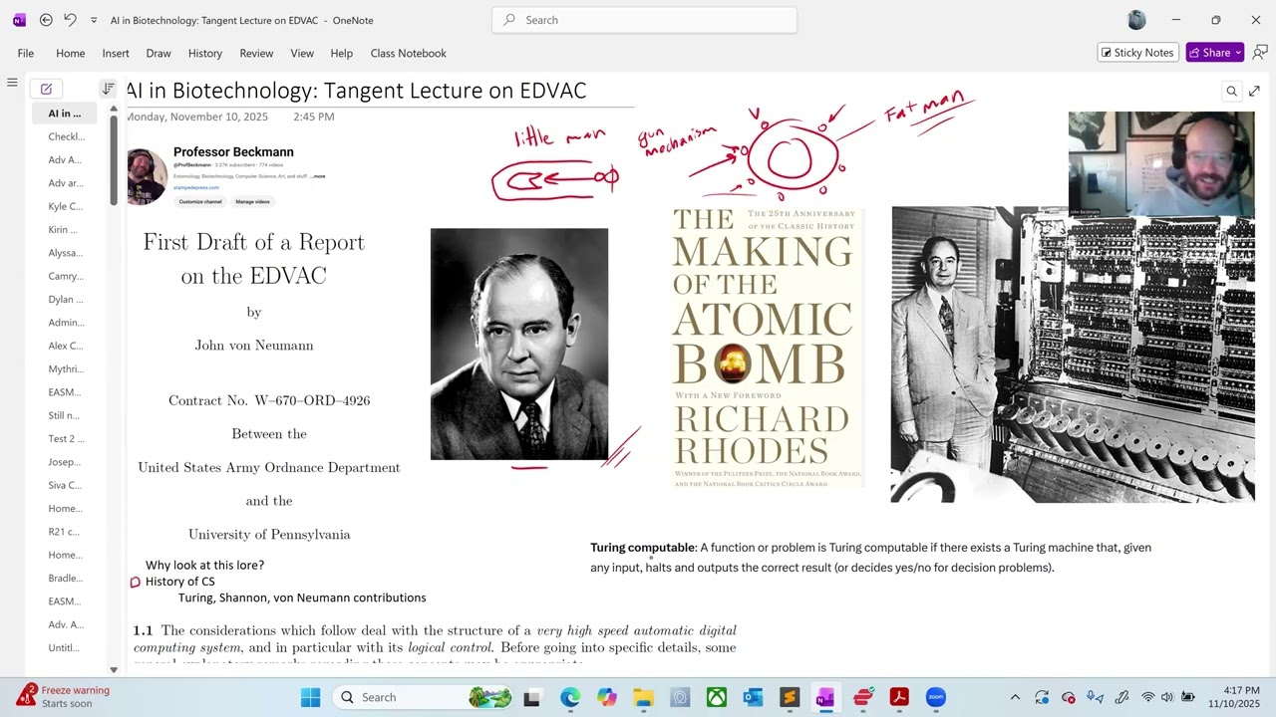Viewport: 1276px width, 717px height.
Task: Open the 'Still n...' page
Action: pyautogui.click(x=64, y=415)
